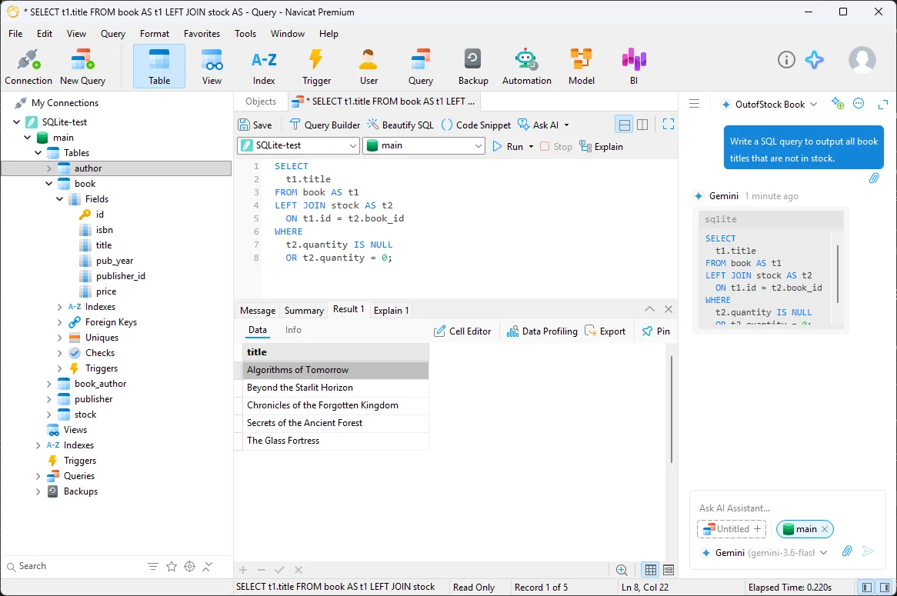Toggle left navigation pane visibility
The width and height of the screenshot is (897, 596).
pos(867,588)
